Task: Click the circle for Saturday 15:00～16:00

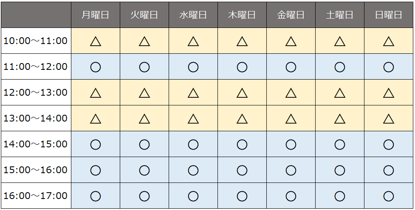Action: [x=340, y=170]
